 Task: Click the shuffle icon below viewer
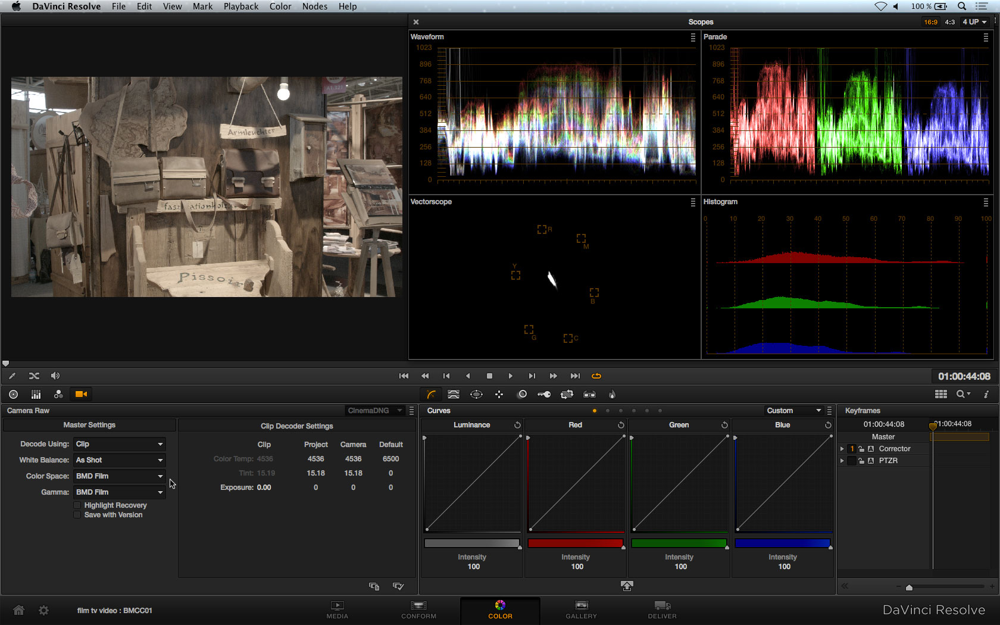pyautogui.click(x=34, y=376)
